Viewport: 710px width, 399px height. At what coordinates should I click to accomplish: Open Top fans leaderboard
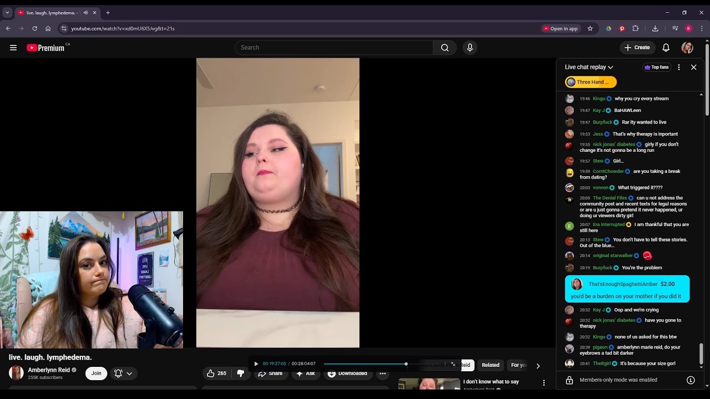point(656,67)
